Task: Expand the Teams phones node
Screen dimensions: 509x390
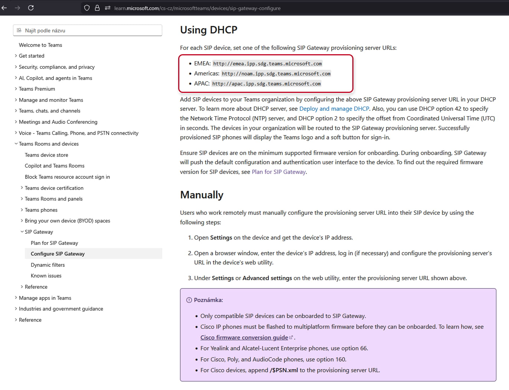Action: (x=41, y=210)
